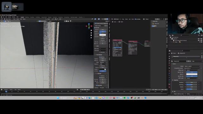Screen dimensions: 203x114
Task: Open the Object Mode dropdown
Action: (x=8, y=19)
